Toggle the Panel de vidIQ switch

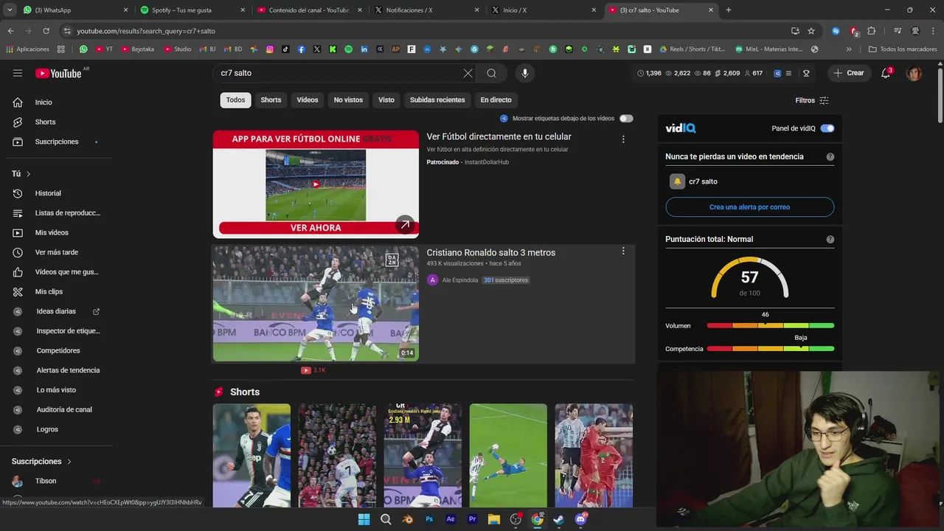pos(827,128)
